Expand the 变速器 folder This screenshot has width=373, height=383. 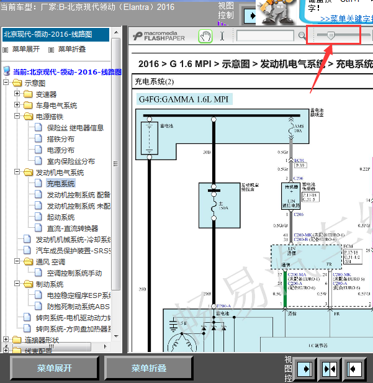point(17,94)
